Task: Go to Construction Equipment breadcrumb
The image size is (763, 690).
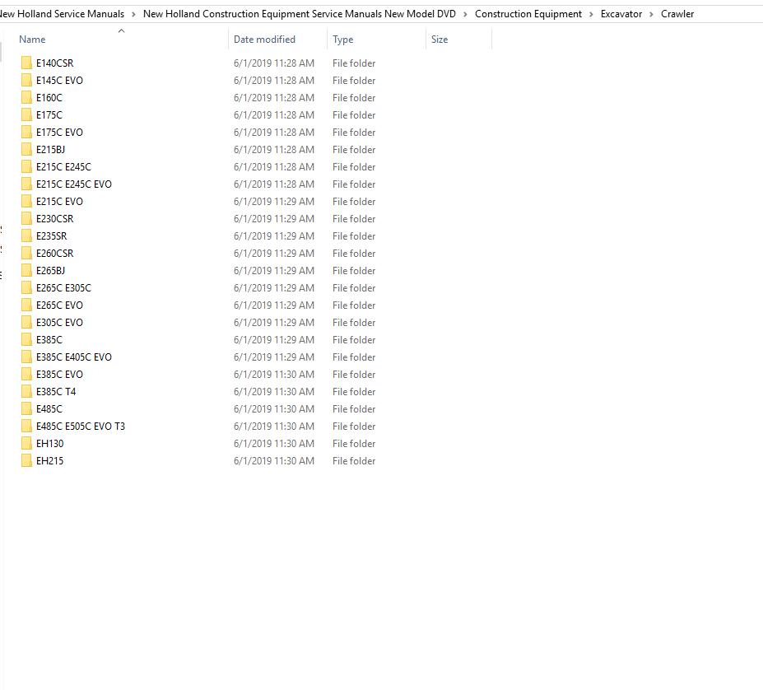Action: [528, 14]
